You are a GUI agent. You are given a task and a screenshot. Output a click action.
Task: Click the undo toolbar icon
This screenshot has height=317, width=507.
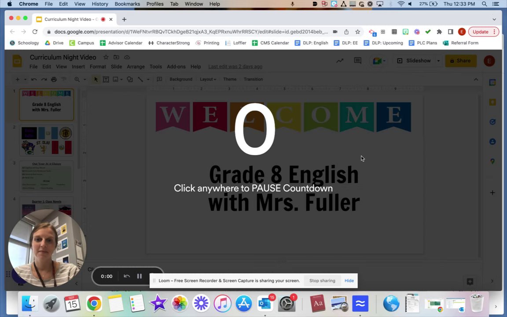pos(34,79)
